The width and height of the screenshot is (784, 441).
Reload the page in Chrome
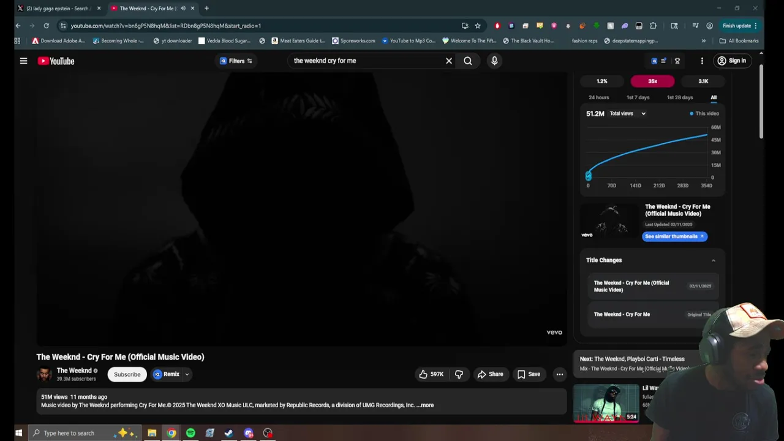pyautogui.click(x=46, y=26)
